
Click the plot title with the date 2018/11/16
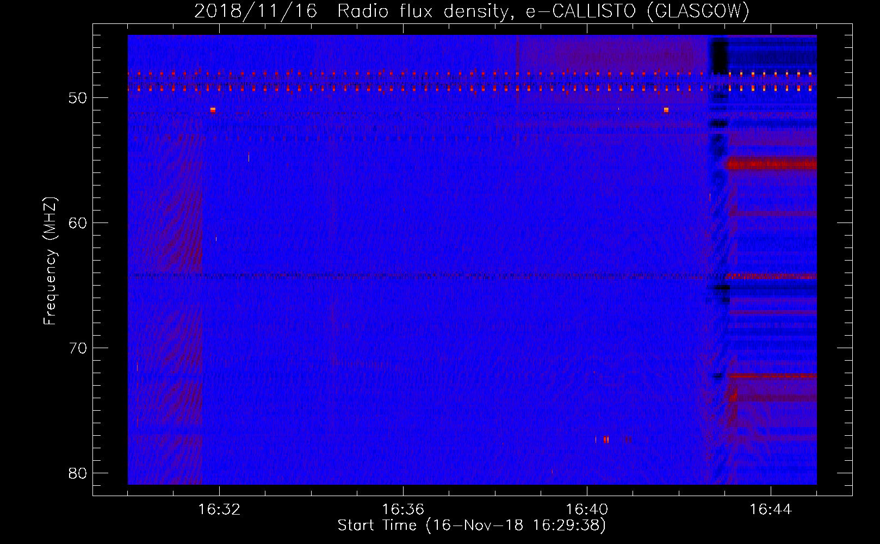coord(472,11)
